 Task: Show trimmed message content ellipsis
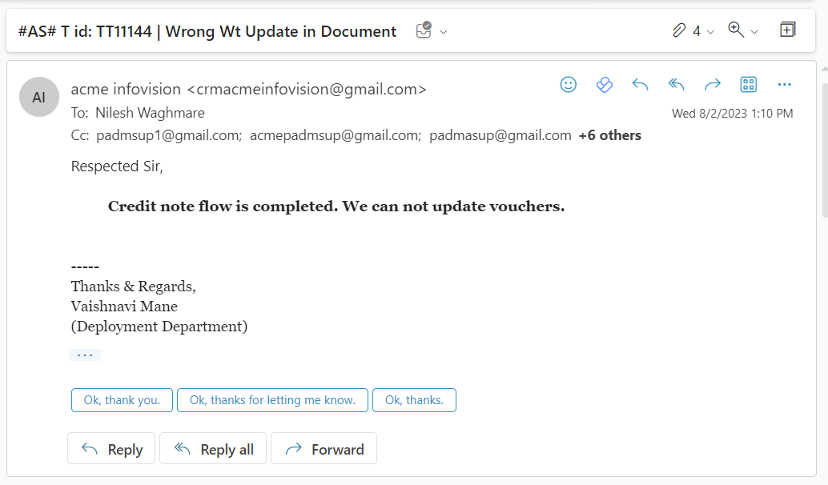85,355
